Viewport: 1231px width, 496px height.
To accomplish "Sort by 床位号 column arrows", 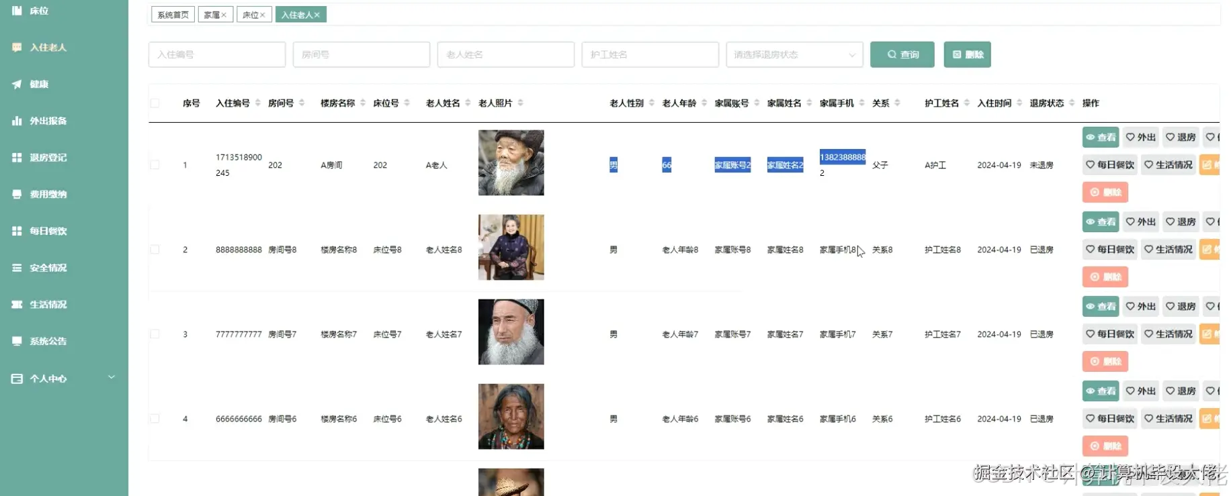I will [x=407, y=103].
